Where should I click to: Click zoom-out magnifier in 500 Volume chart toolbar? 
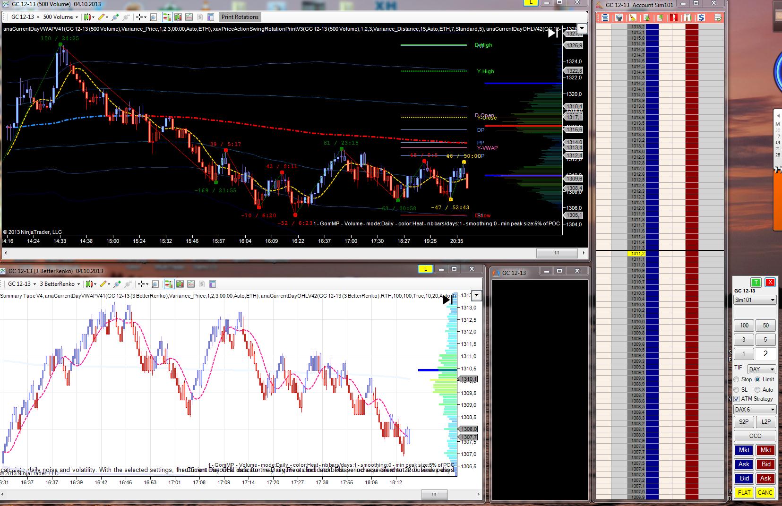point(126,17)
